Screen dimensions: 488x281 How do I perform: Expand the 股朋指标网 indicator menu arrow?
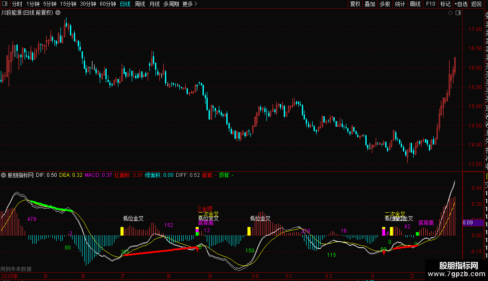[x=4, y=175]
